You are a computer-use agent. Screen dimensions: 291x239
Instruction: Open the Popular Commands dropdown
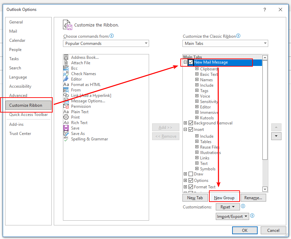[x=146, y=43]
